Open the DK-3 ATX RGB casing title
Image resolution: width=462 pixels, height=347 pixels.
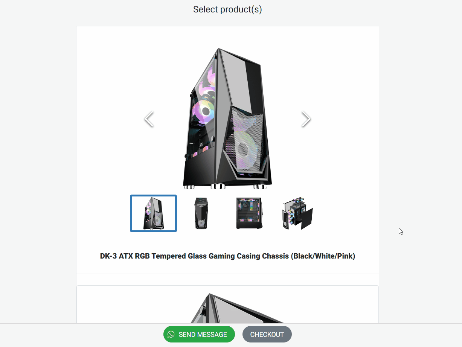tap(227, 256)
